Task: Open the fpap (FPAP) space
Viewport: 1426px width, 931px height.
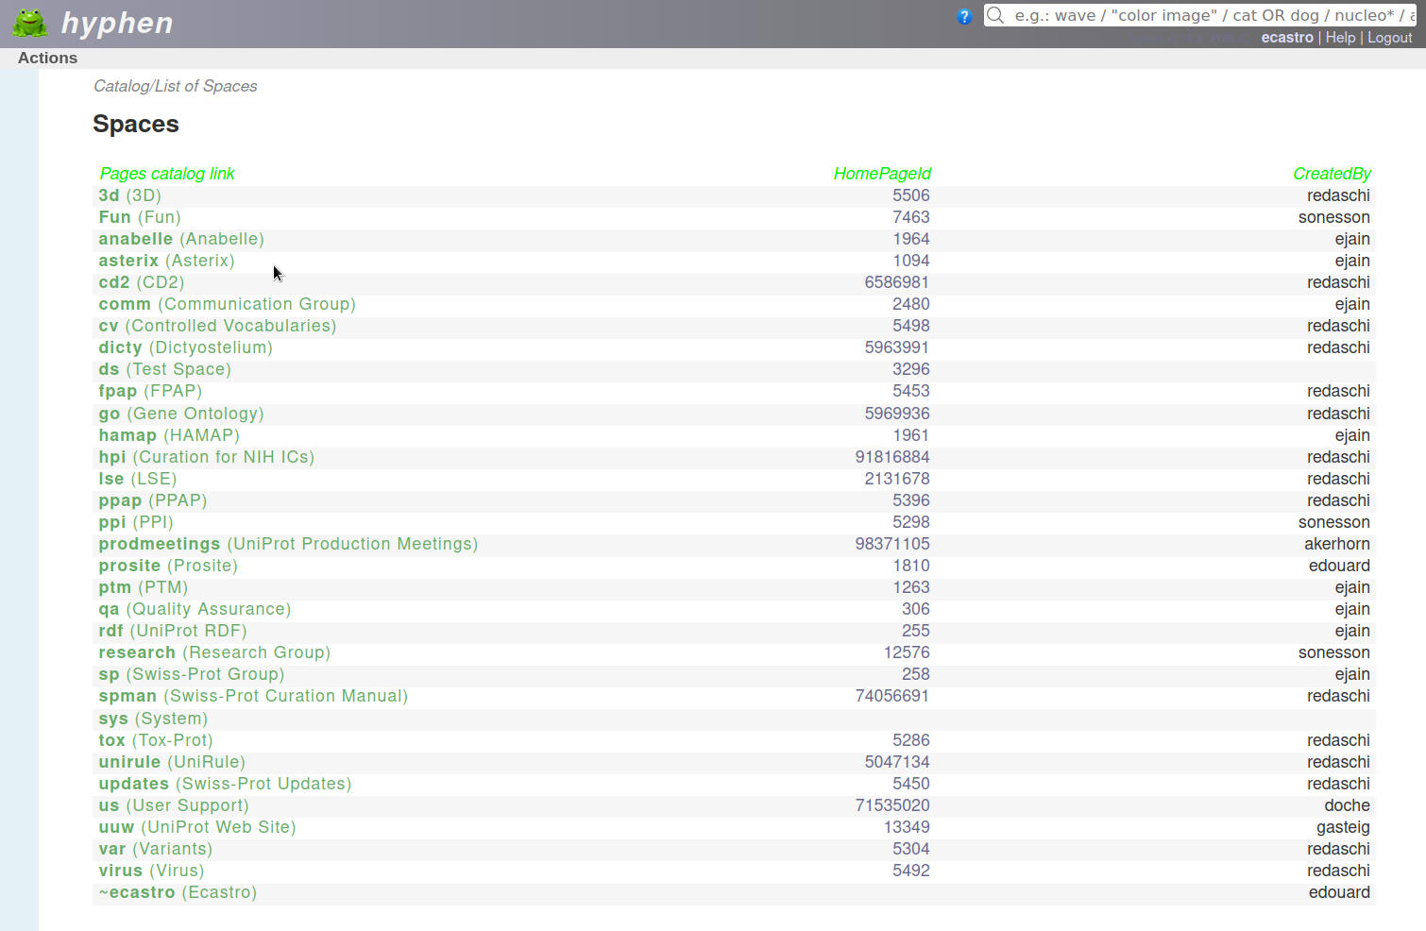Action: (150, 391)
